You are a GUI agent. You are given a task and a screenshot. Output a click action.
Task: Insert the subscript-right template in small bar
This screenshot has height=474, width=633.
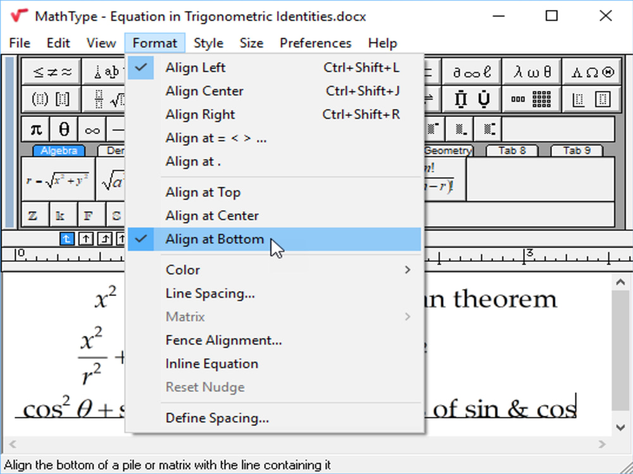[x=460, y=130]
